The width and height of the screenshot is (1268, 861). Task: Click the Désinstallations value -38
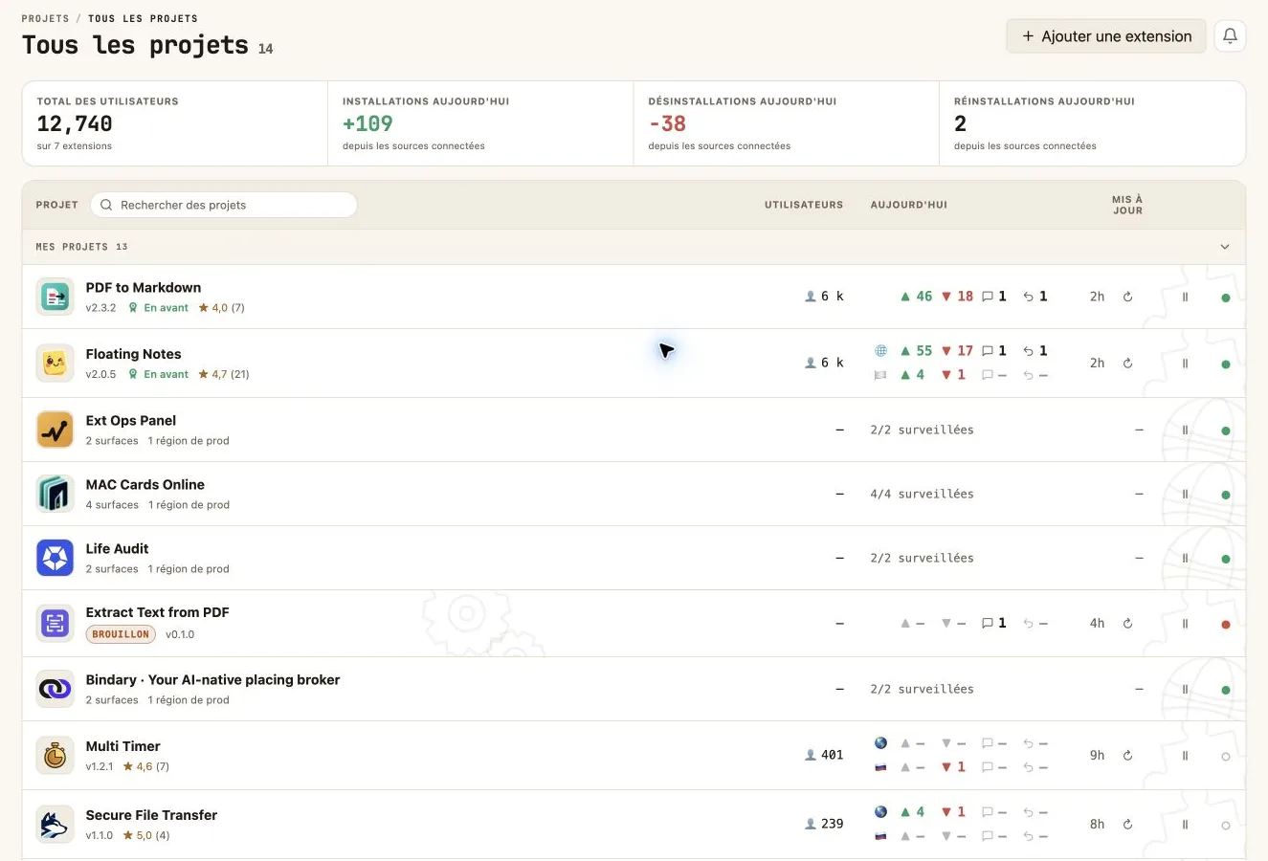667,123
